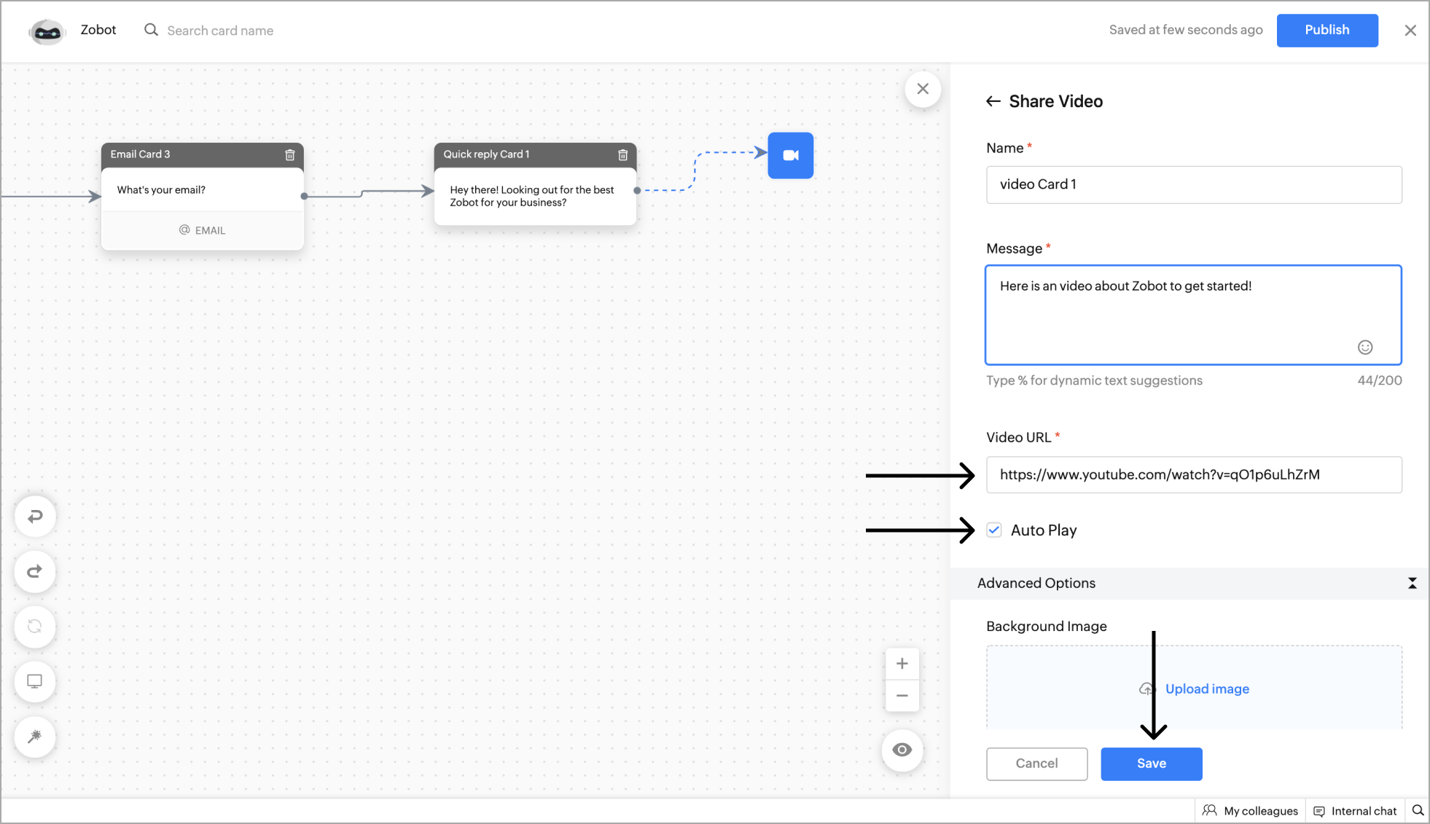Delete Email Card 3 with trash icon
The width and height of the screenshot is (1430, 824).
[289, 154]
